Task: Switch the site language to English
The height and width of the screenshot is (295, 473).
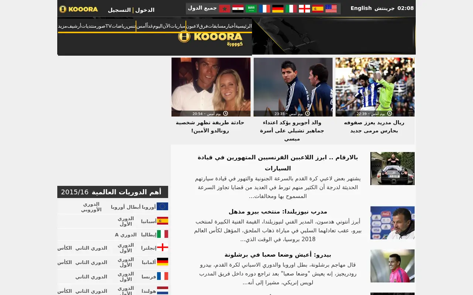Action: coord(361,8)
